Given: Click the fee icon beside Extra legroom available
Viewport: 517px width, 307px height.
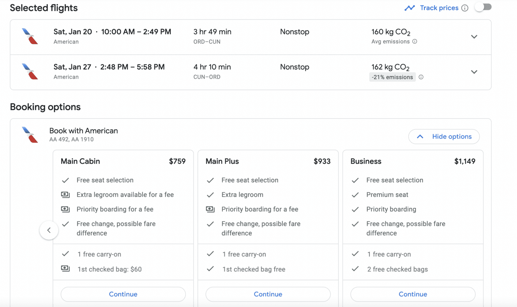Looking at the screenshot, I should pos(65,195).
